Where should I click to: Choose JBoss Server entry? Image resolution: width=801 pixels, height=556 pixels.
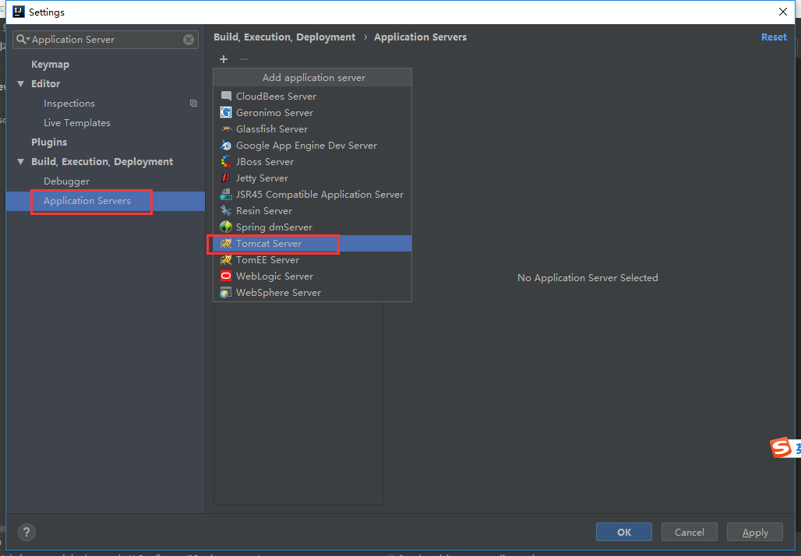(x=312, y=161)
